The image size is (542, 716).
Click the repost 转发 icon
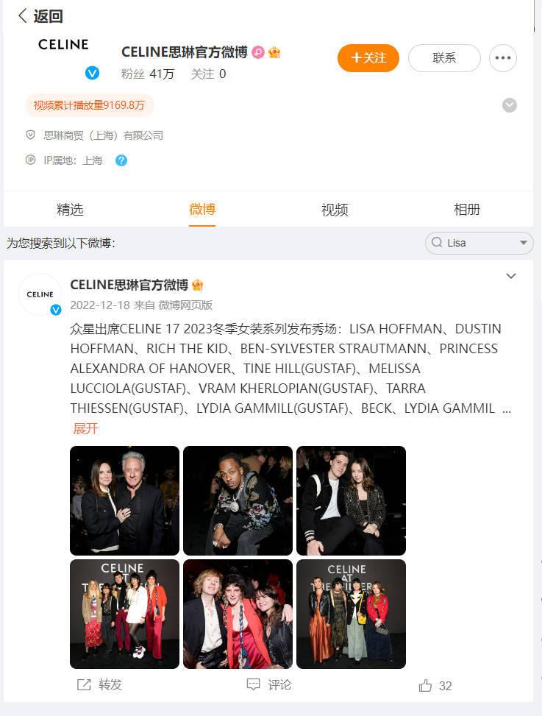pyautogui.click(x=84, y=684)
